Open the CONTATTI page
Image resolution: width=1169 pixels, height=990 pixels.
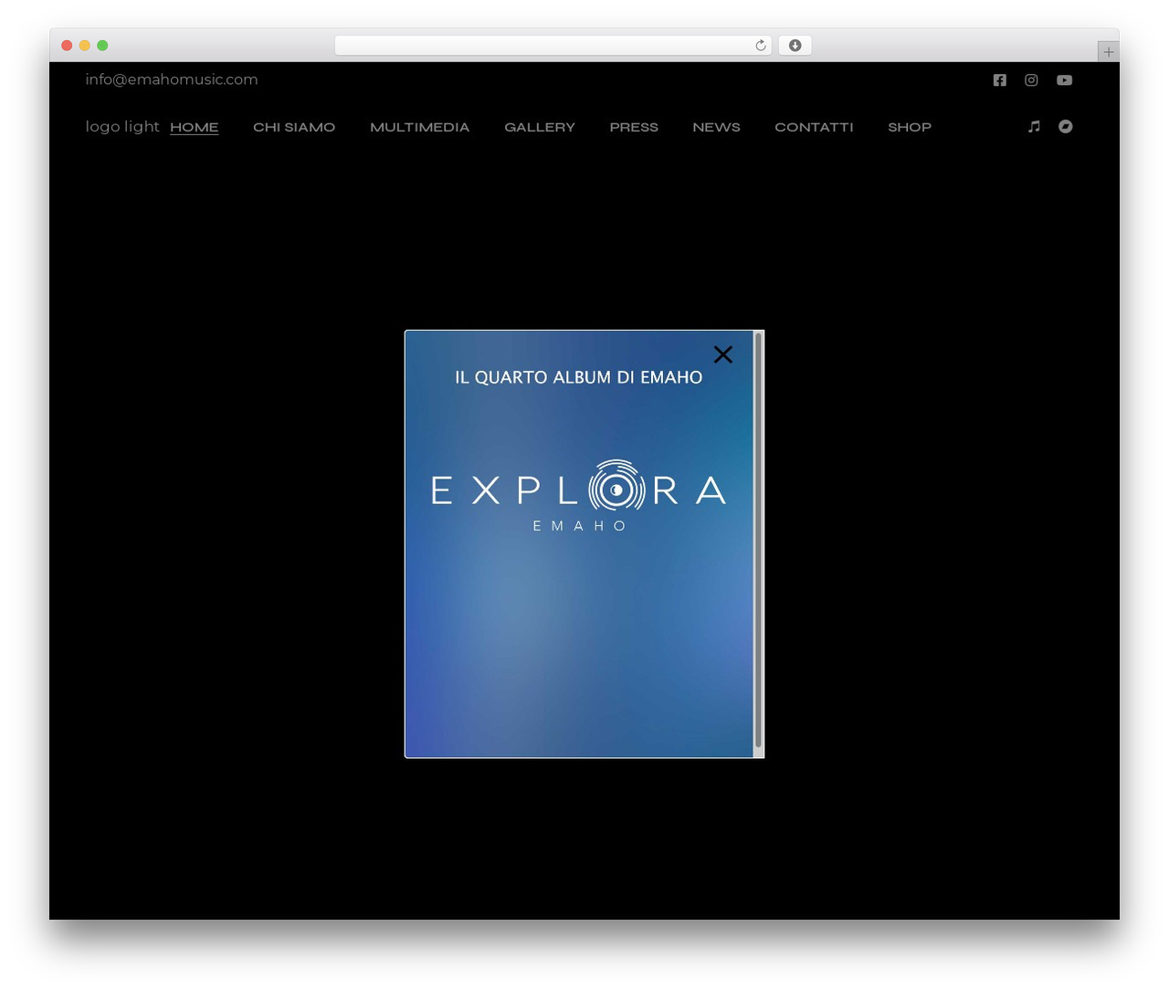[x=814, y=127]
